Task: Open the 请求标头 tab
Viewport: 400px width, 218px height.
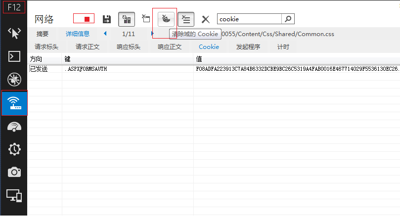Action: tap(46, 47)
